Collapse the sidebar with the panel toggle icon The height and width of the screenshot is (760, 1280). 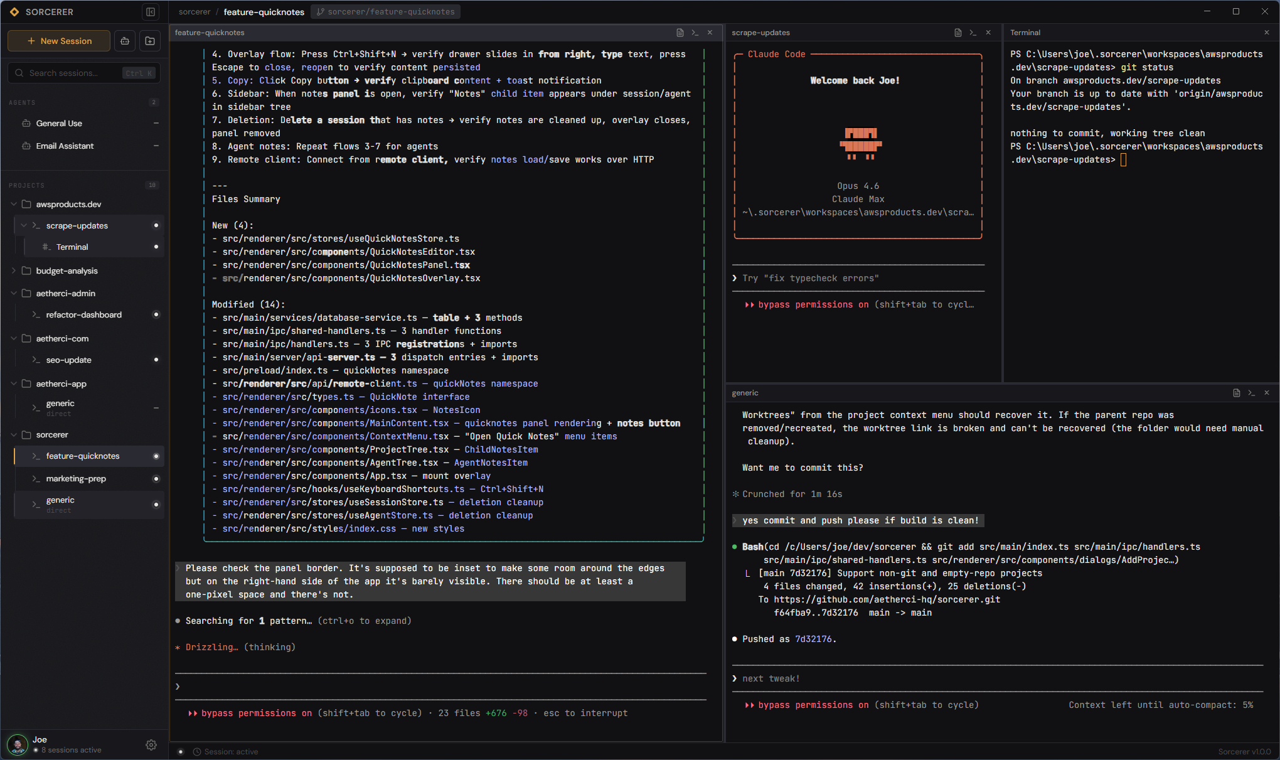151,12
